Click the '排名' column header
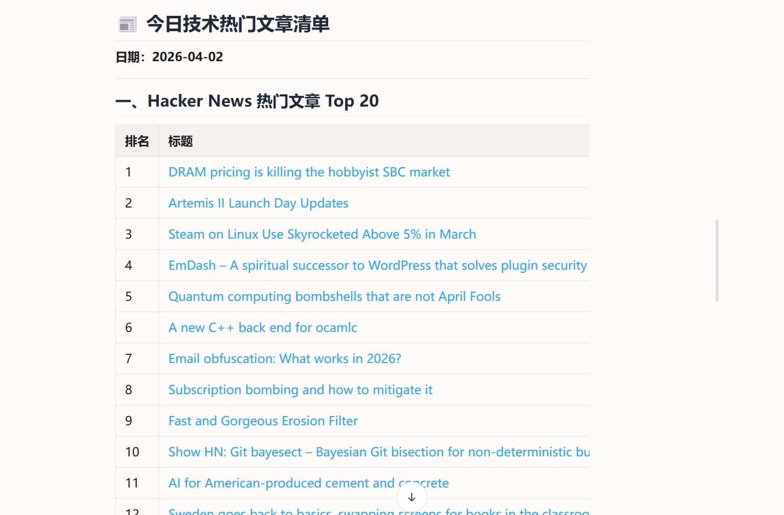This screenshot has height=515, width=784. (137, 141)
